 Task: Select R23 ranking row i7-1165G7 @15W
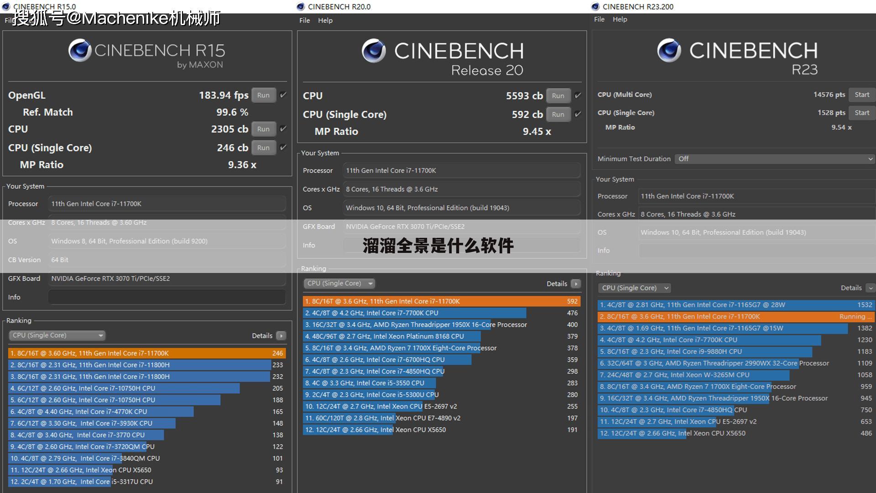[x=736, y=328]
